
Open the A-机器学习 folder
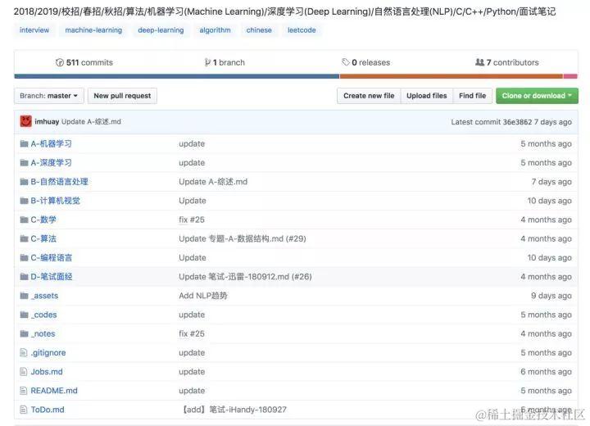(51, 143)
